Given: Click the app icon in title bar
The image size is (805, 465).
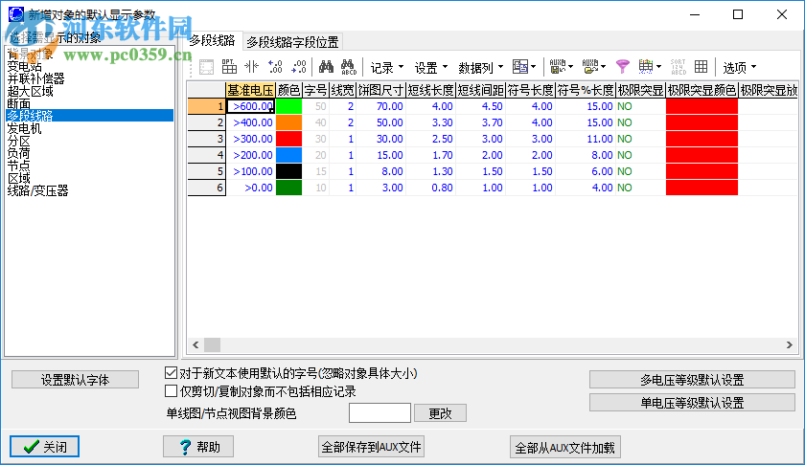Looking at the screenshot, I should 16,13.
